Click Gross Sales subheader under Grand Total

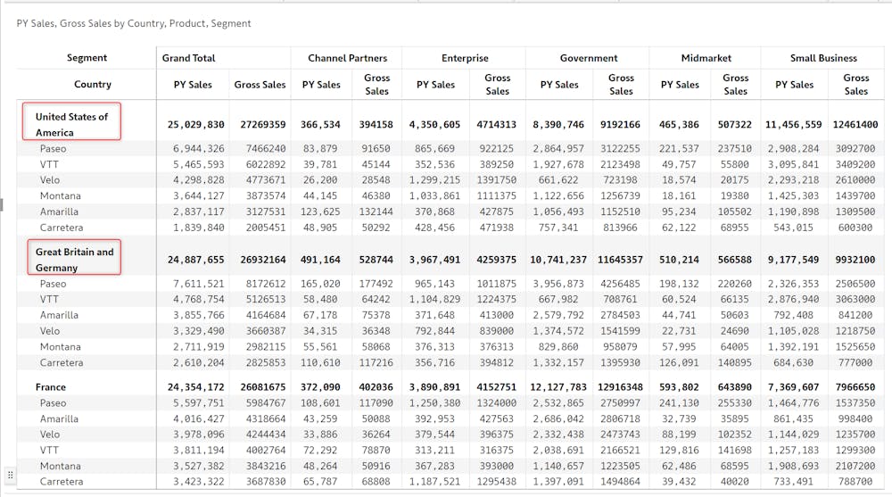(260, 85)
